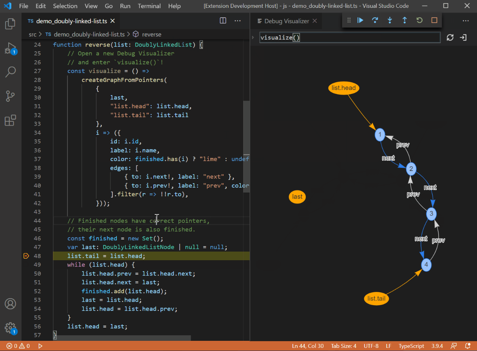Click the debug Step Over icon

coord(375,20)
